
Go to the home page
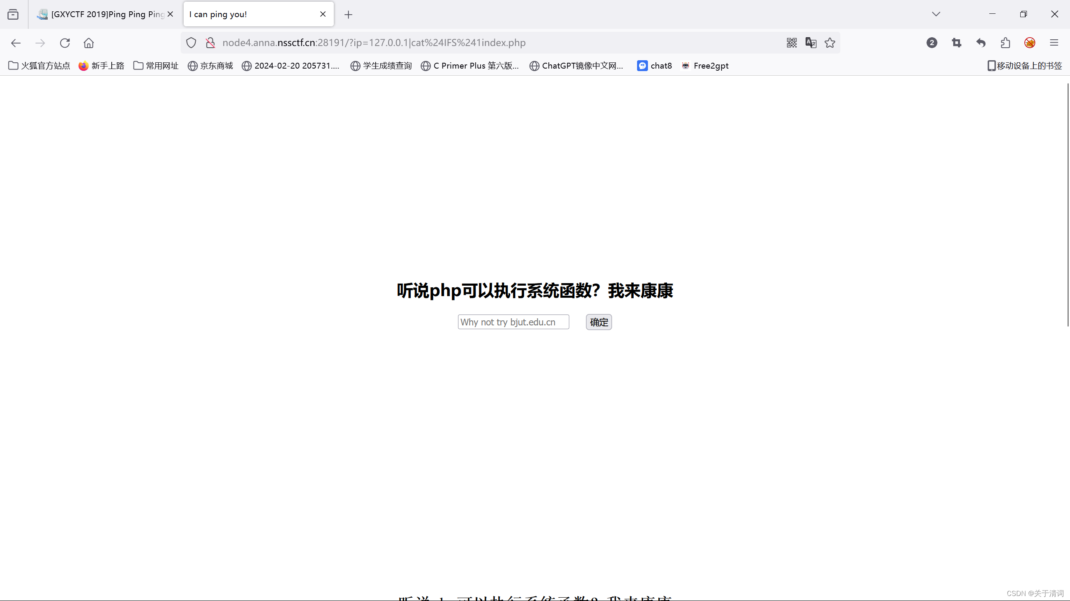point(89,43)
